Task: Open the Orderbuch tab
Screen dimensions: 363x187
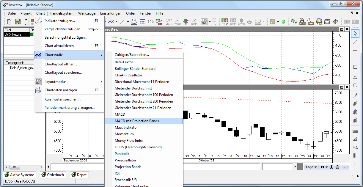Action: 53,175
